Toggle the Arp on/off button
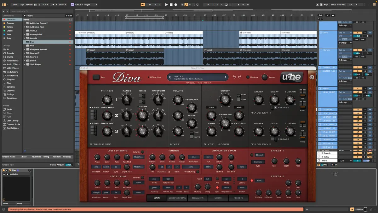The width and height of the screenshot is (378, 213). 217,179
